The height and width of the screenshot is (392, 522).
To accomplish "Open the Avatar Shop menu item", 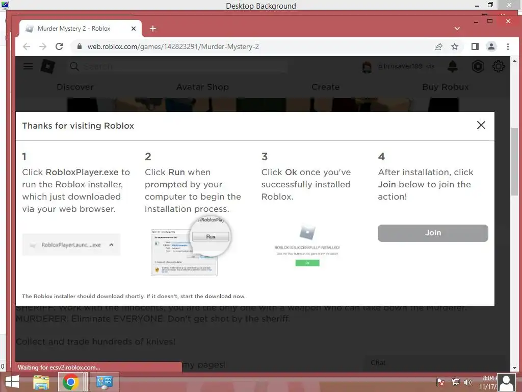I will [202, 87].
